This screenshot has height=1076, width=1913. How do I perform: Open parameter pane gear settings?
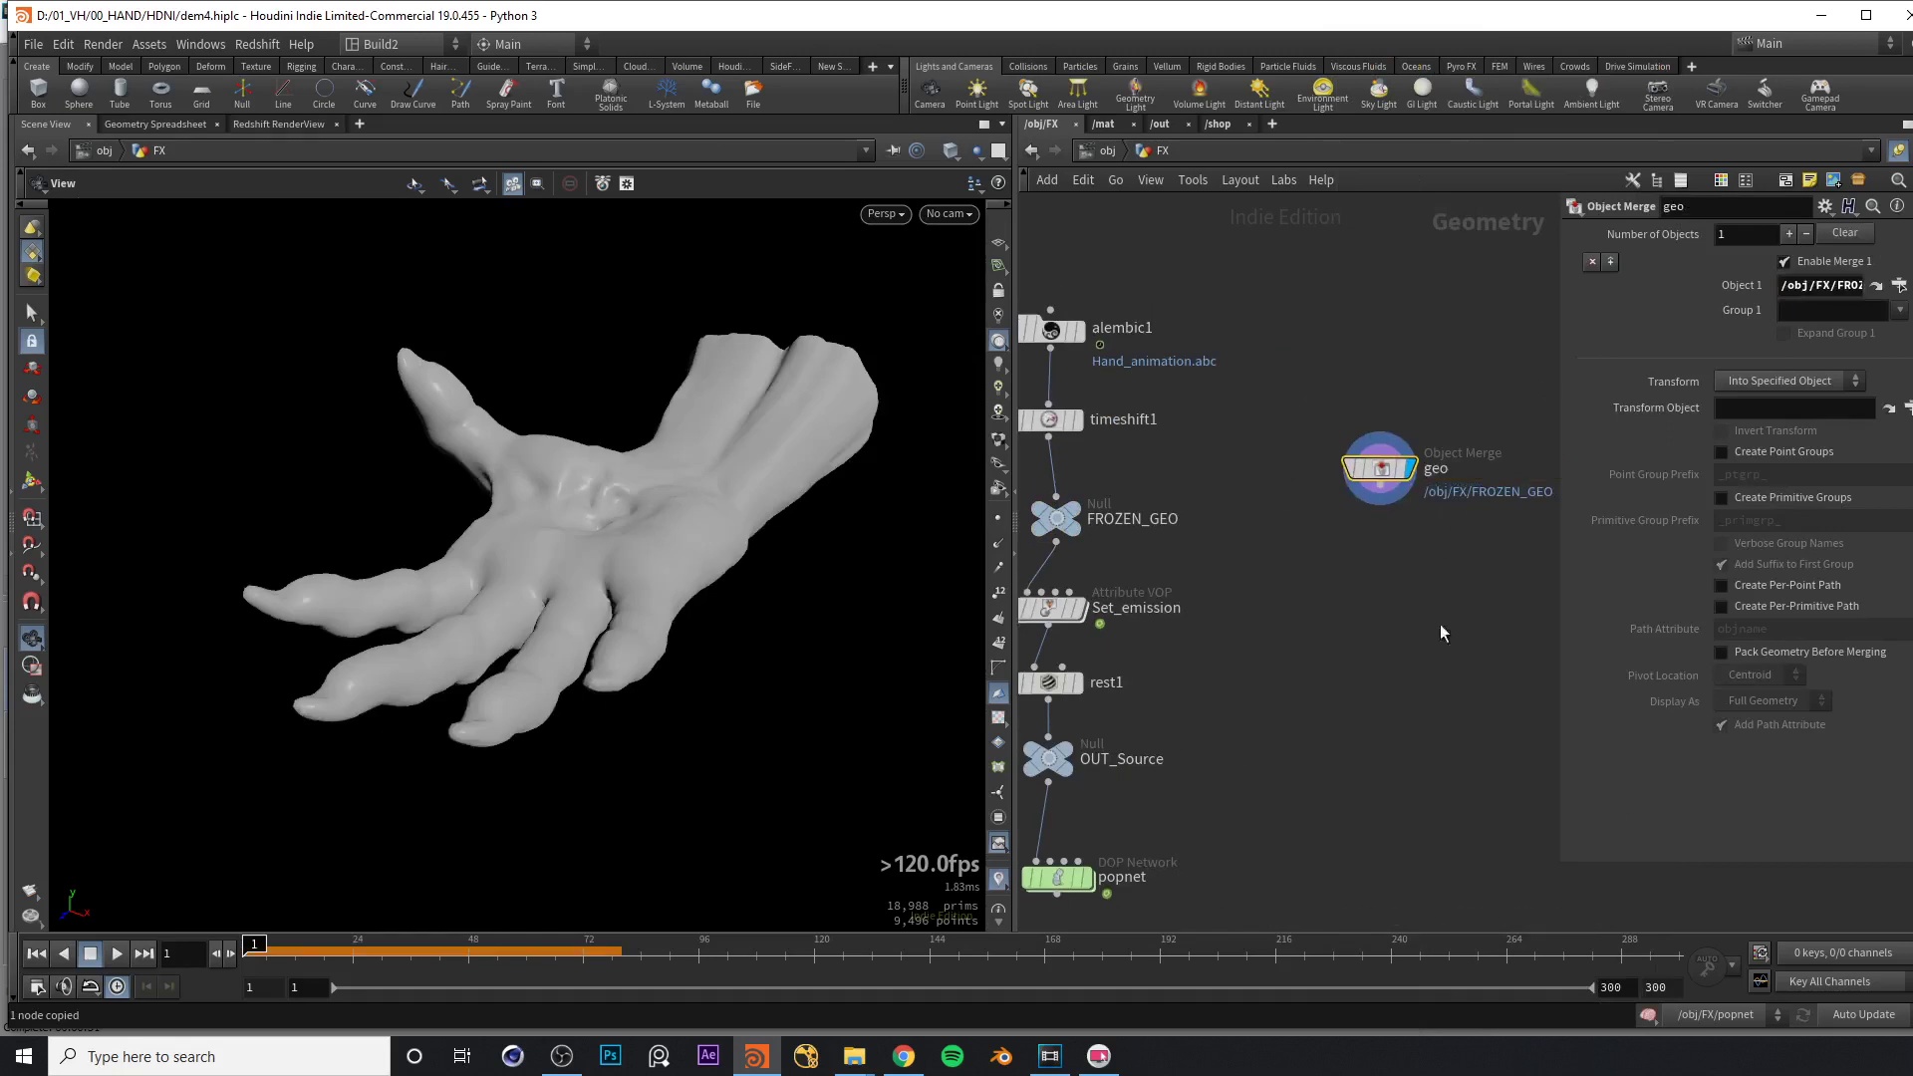pos(1824,206)
